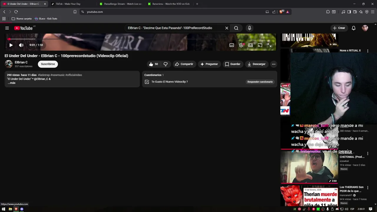The image size is (377, 212).
Task: Open Brave Rewards triangle icon
Action: click(x=287, y=12)
